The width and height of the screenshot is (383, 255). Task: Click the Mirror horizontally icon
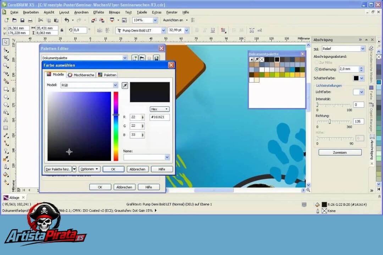click(100, 30)
